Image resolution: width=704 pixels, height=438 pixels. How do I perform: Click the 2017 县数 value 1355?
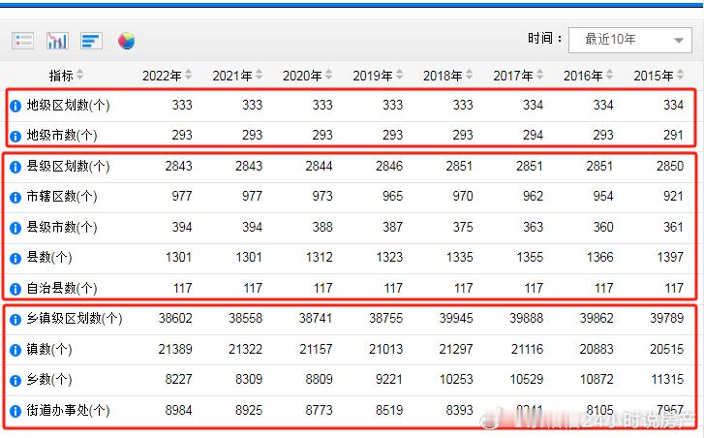point(530,258)
